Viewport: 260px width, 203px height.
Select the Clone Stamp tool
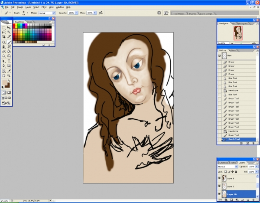point(3,47)
